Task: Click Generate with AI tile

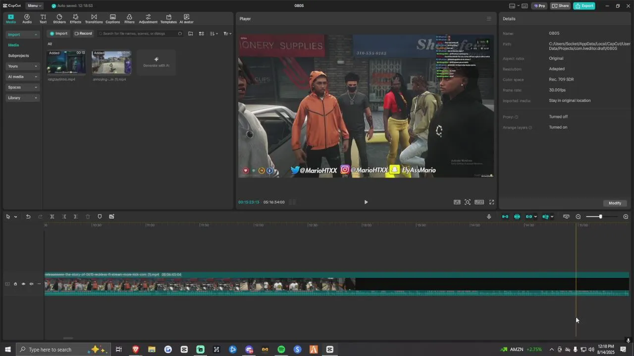Action: tap(156, 62)
